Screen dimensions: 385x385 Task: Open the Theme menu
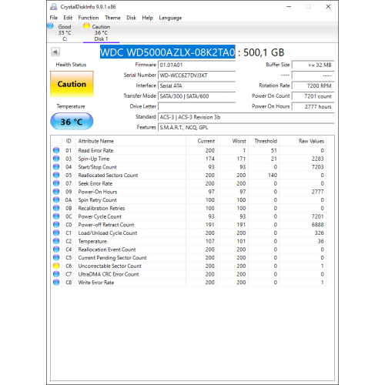tap(112, 18)
